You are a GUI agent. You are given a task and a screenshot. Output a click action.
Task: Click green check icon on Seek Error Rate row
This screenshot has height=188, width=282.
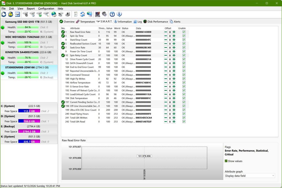tap(63, 47)
